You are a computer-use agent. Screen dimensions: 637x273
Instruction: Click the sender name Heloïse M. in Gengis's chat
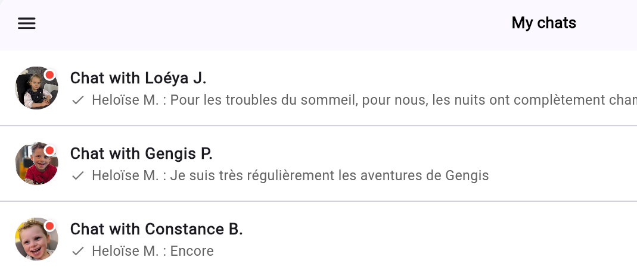tap(125, 175)
